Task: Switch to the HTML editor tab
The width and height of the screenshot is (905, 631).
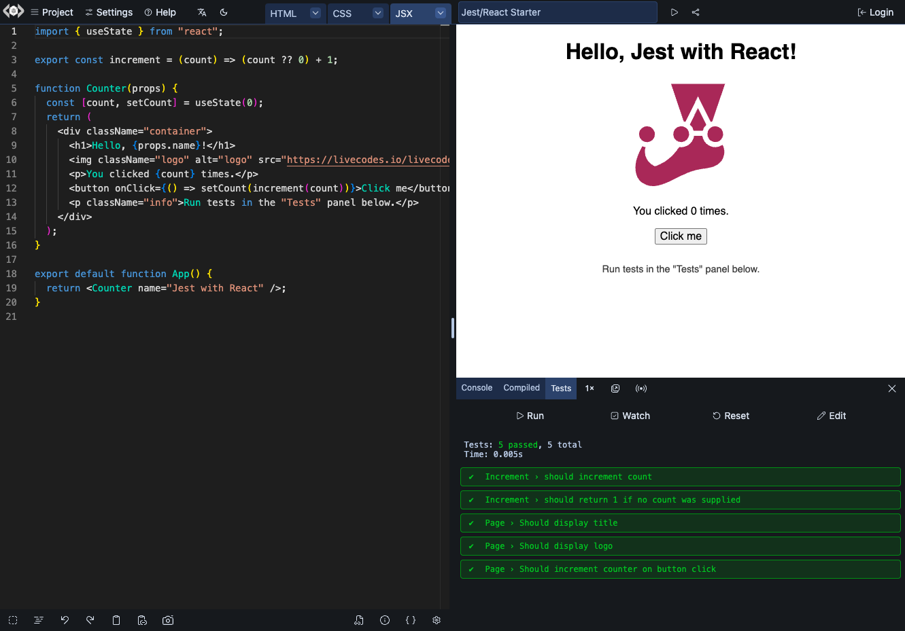Action: pos(284,14)
